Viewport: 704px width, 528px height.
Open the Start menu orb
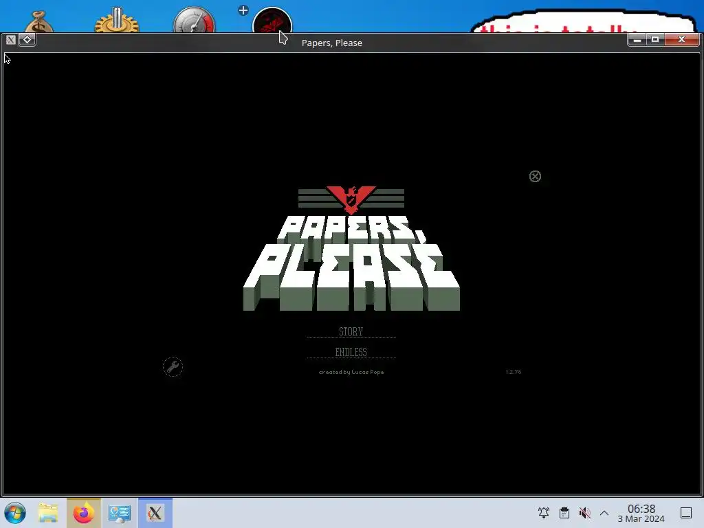pos(15,513)
